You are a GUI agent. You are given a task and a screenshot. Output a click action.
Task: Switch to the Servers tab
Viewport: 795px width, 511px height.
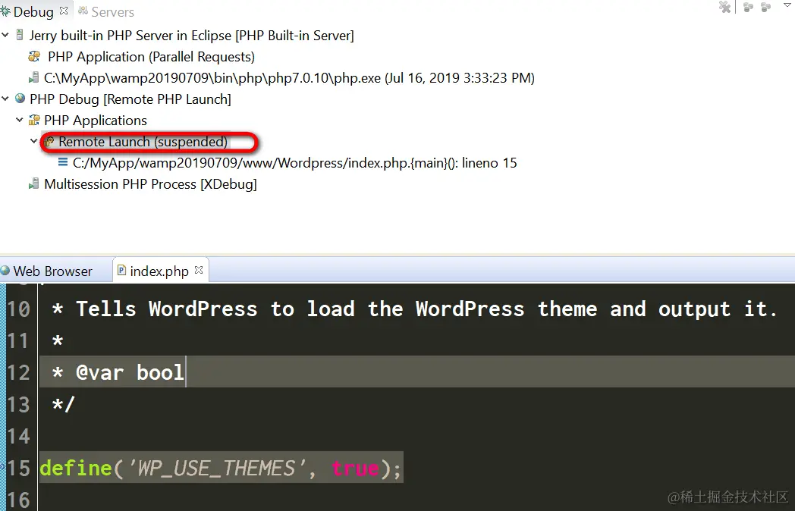(x=112, y=11)
